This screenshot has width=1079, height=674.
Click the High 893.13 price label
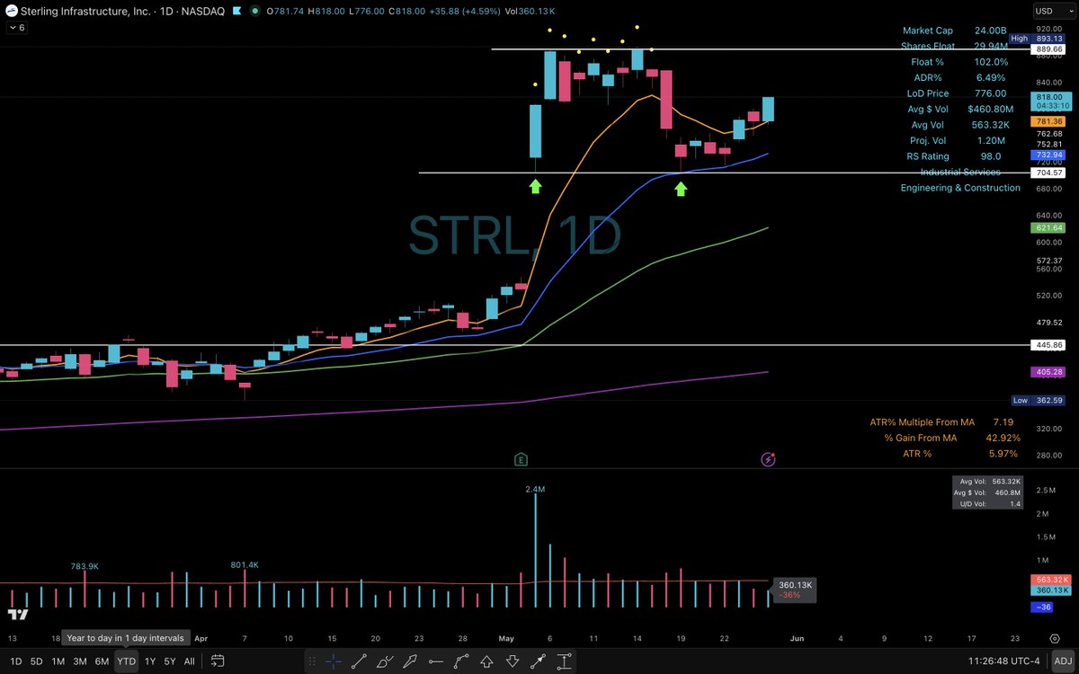click(x=1037, y=39)
